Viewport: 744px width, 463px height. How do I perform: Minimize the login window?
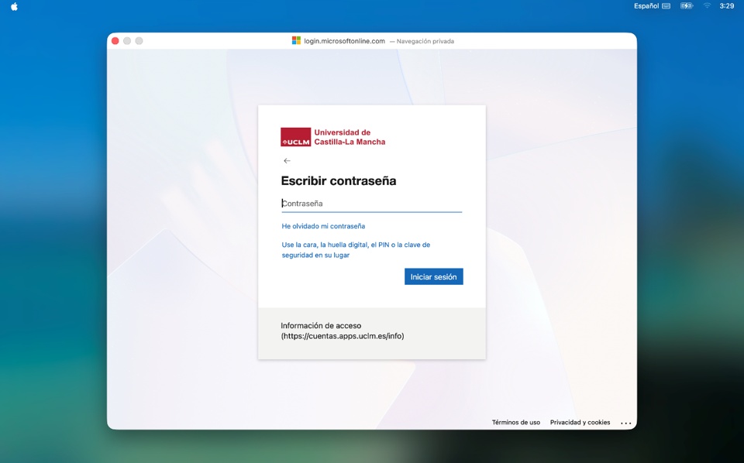[127, 41]
